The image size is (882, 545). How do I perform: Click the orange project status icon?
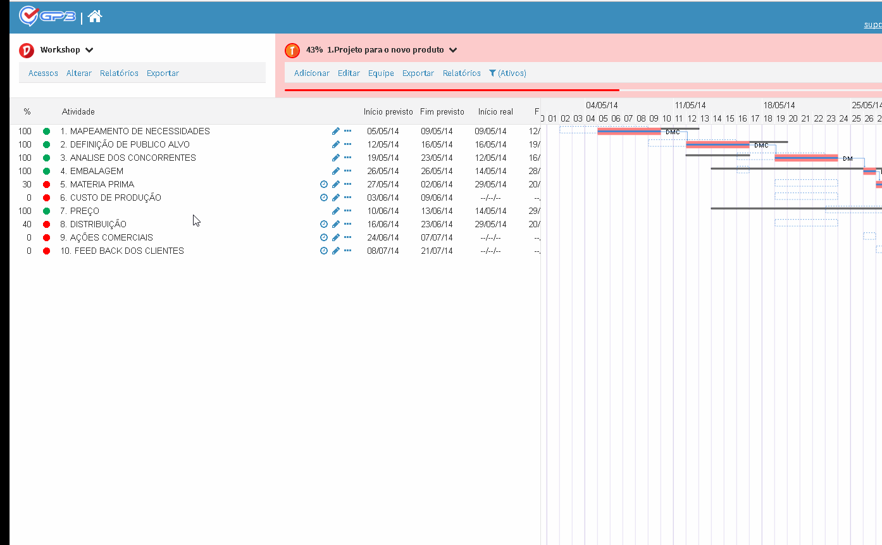292,50
